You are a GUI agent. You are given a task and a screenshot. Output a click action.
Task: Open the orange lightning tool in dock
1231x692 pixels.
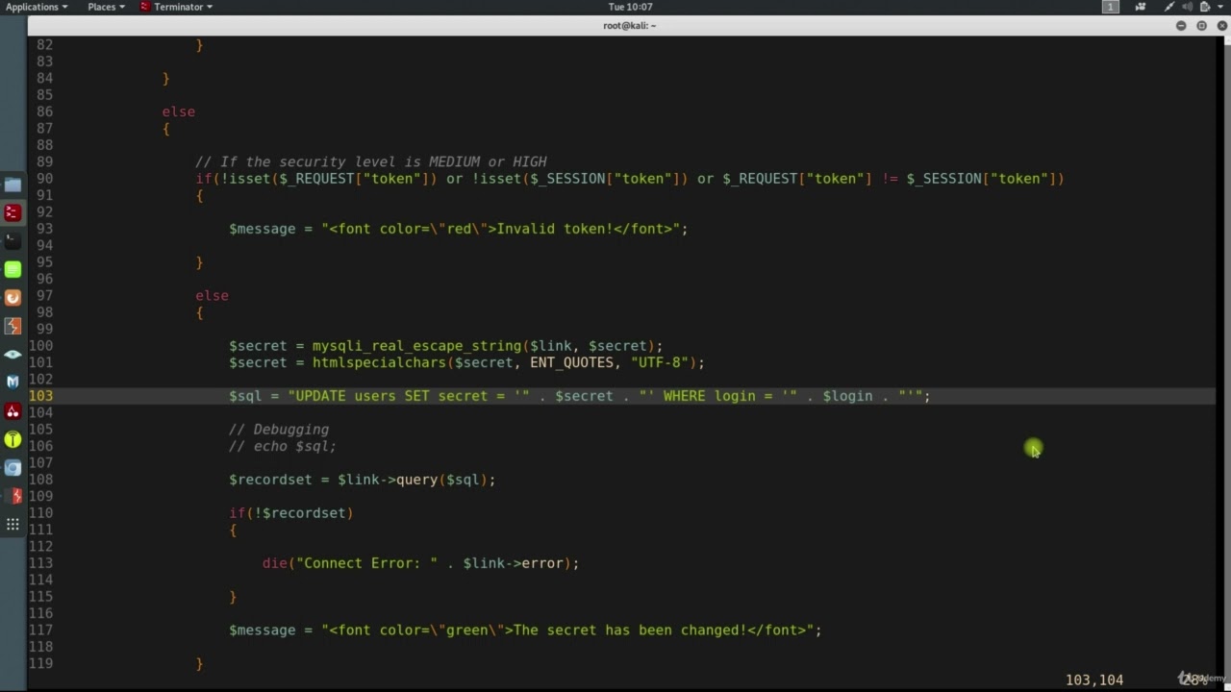tap(13, 326)
